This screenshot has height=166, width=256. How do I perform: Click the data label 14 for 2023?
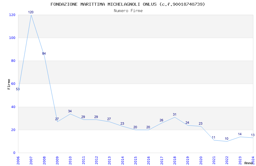[240, 134]
